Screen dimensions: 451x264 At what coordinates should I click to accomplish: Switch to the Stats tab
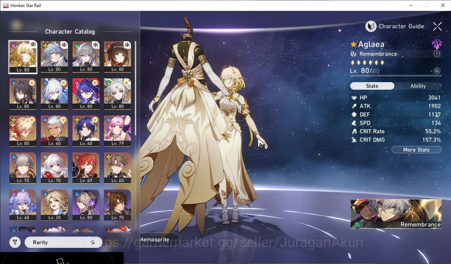[x=372, y=86]
